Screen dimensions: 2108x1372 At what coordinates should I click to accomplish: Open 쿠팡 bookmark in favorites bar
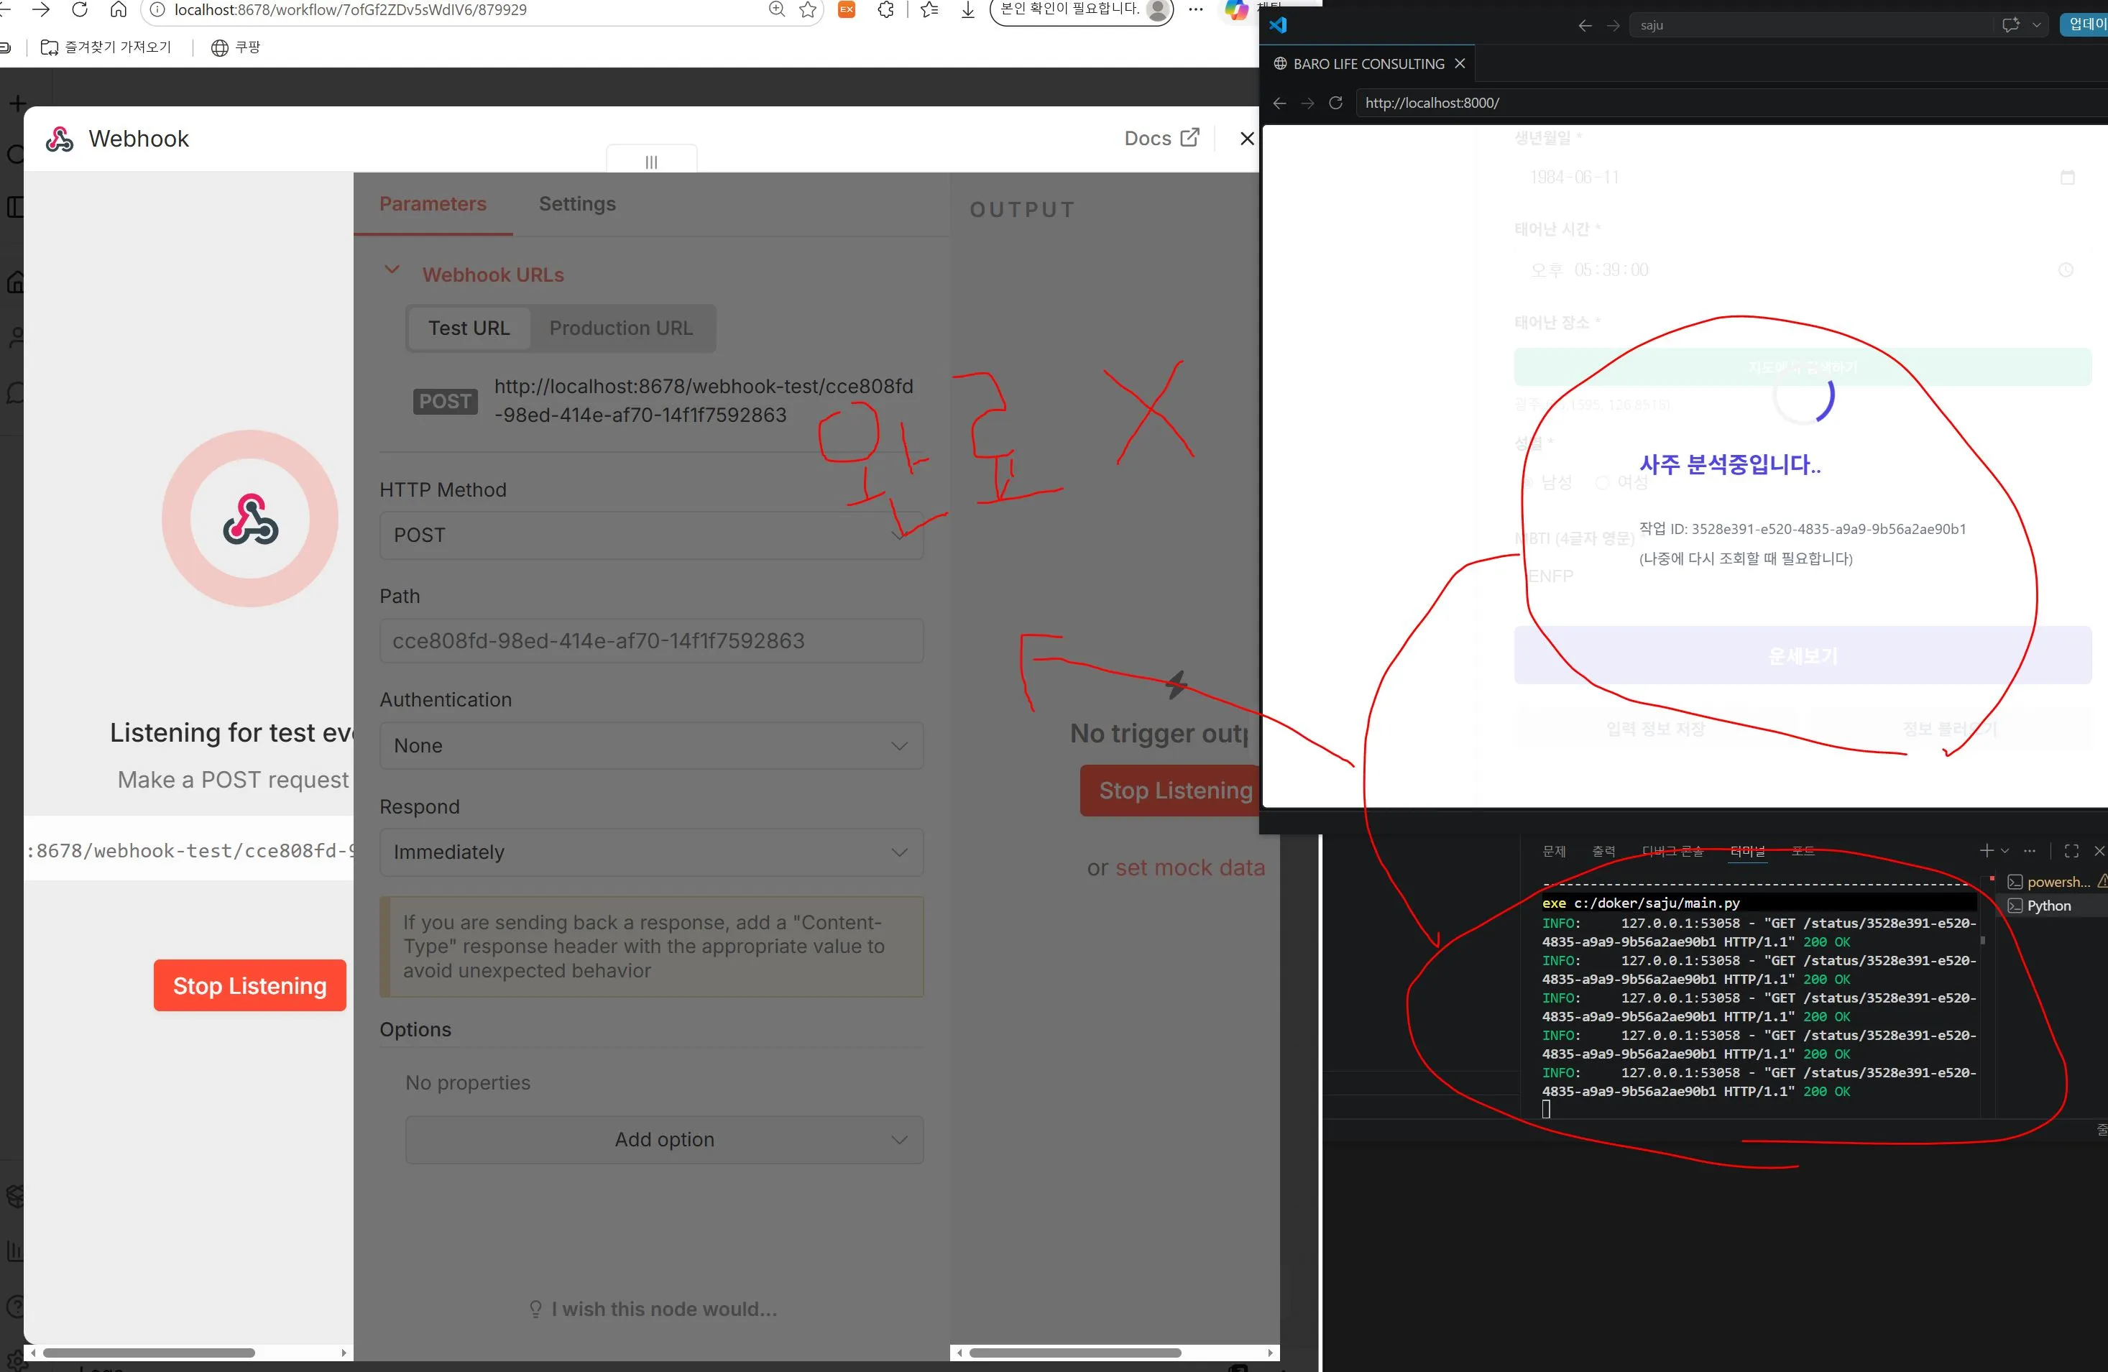point(236,47)
